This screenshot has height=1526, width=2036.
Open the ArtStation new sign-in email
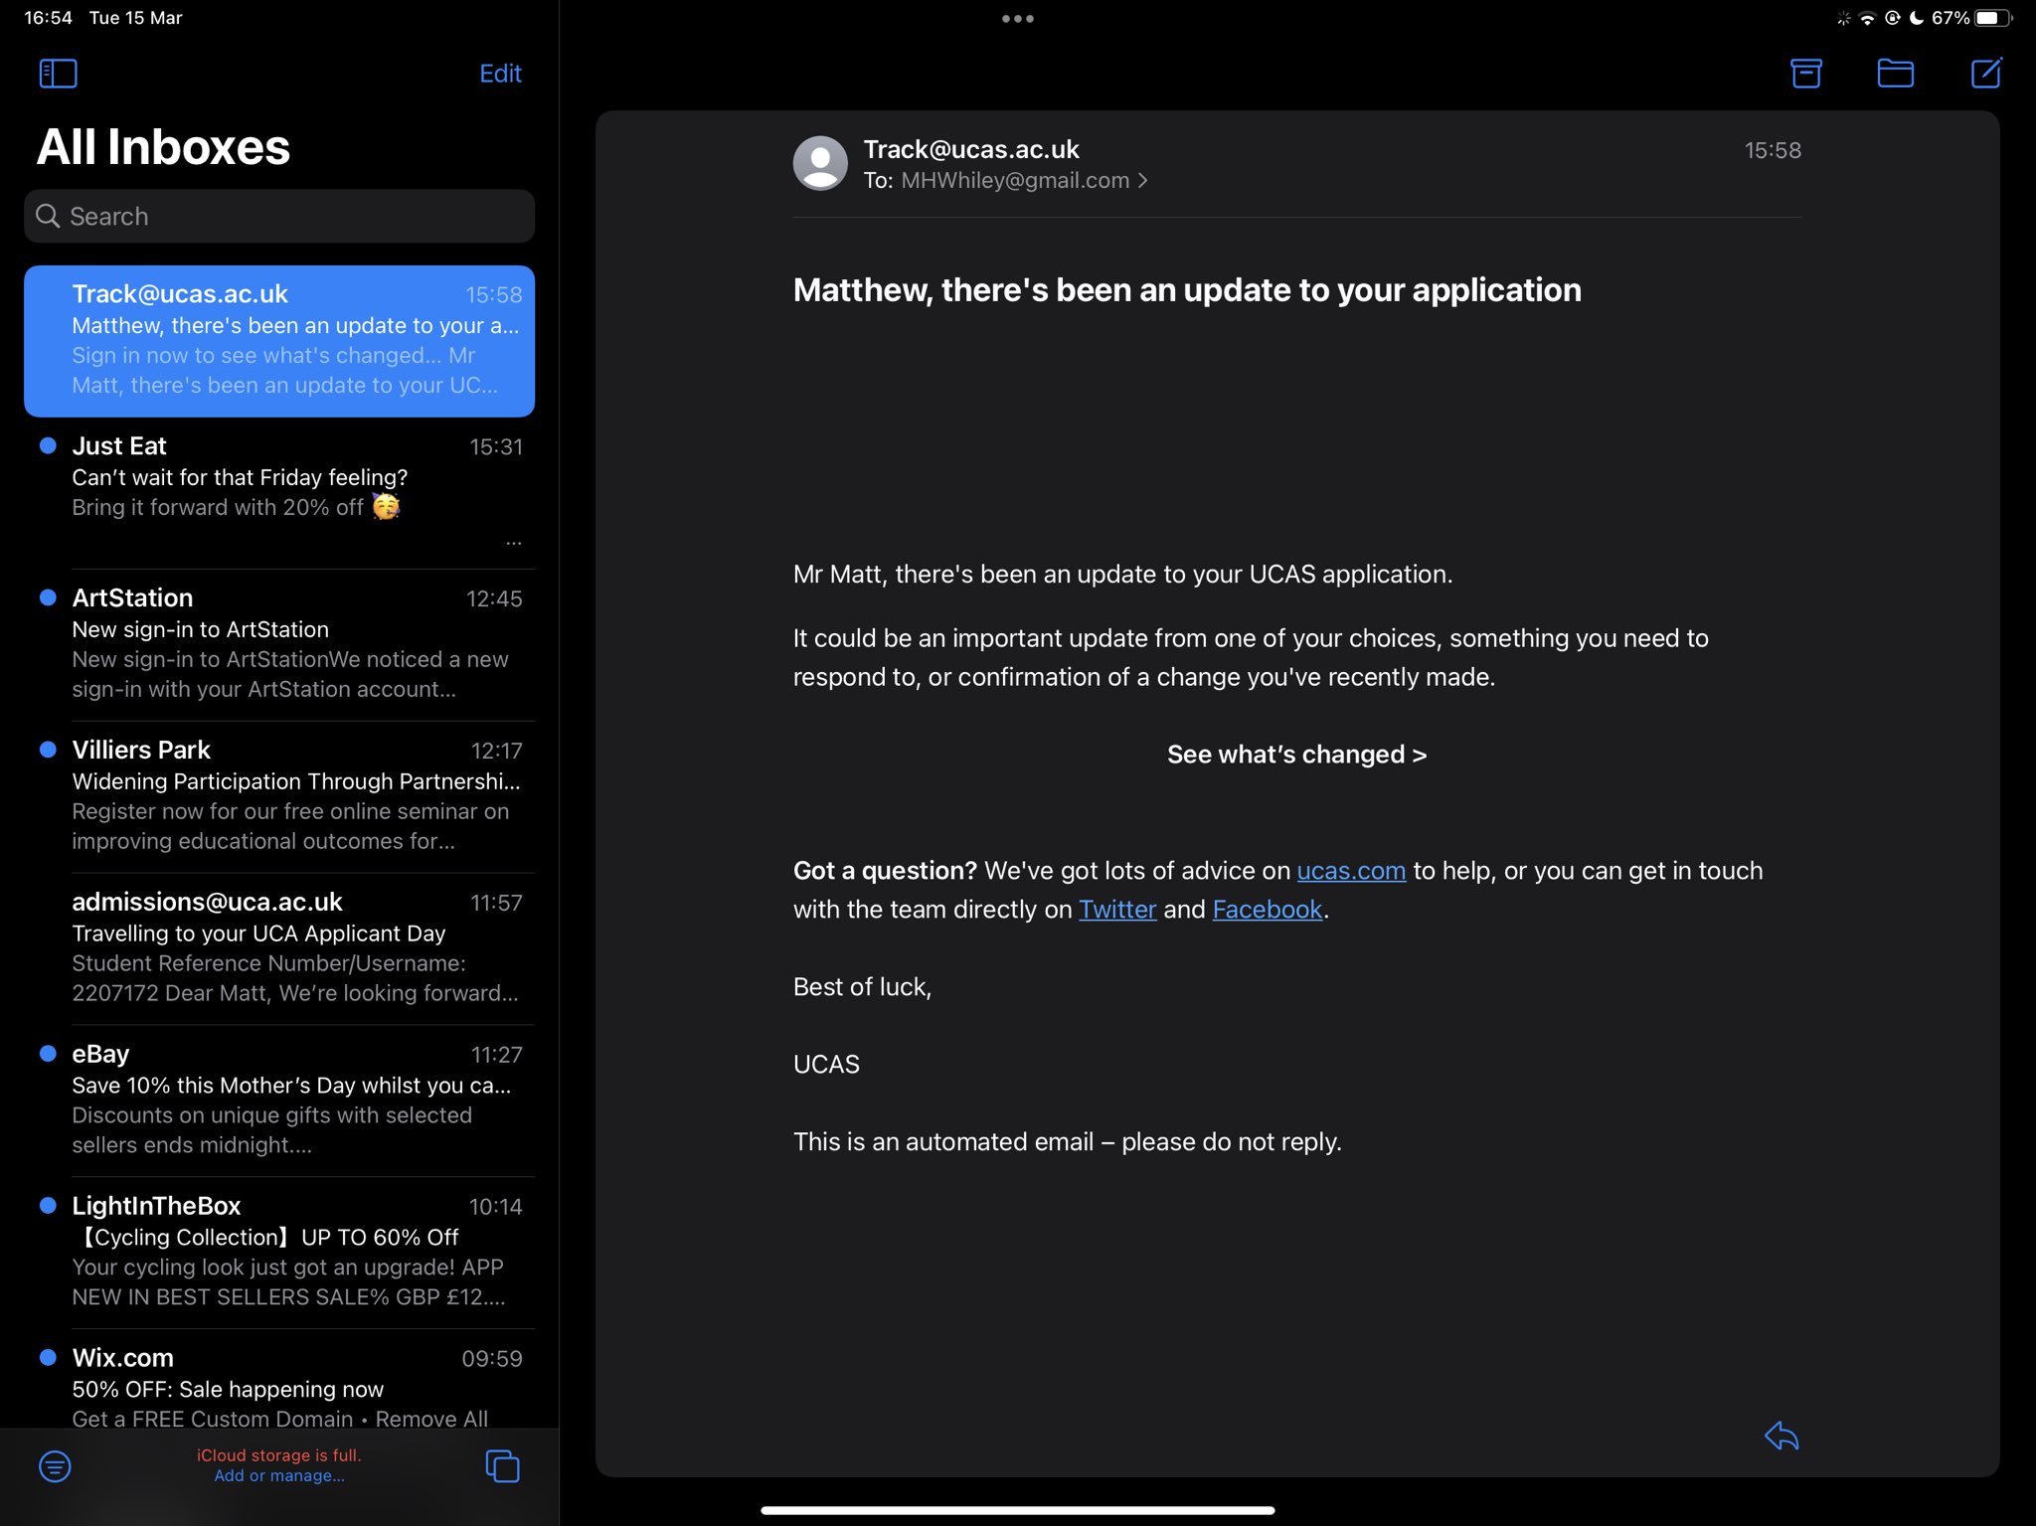point(288,643)
